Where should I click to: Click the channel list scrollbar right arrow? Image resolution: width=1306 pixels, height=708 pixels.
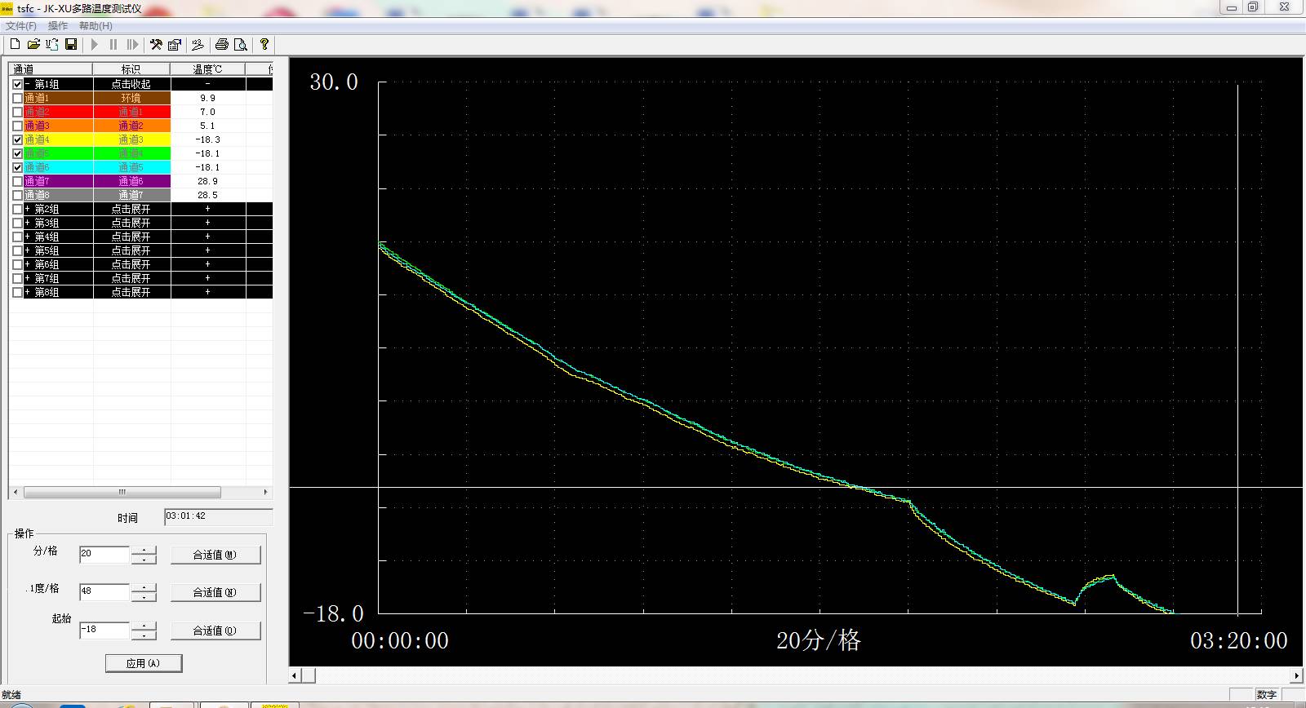265,493
